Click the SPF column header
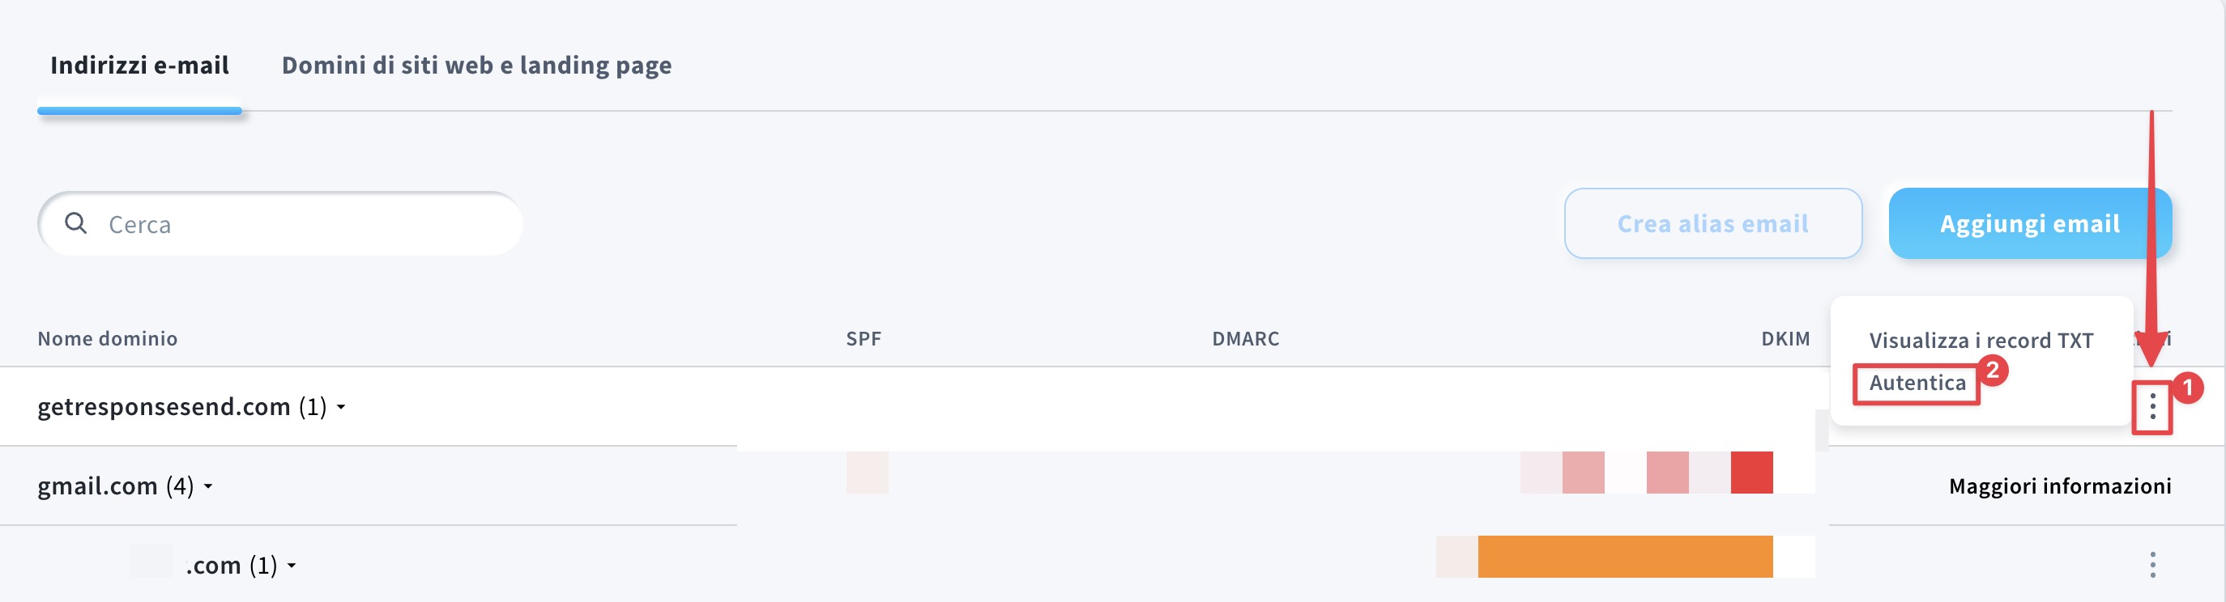Screen dimensions: 2226x602 pos(864,338)
